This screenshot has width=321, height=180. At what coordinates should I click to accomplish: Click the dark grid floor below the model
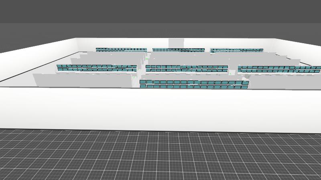[160, 156]
